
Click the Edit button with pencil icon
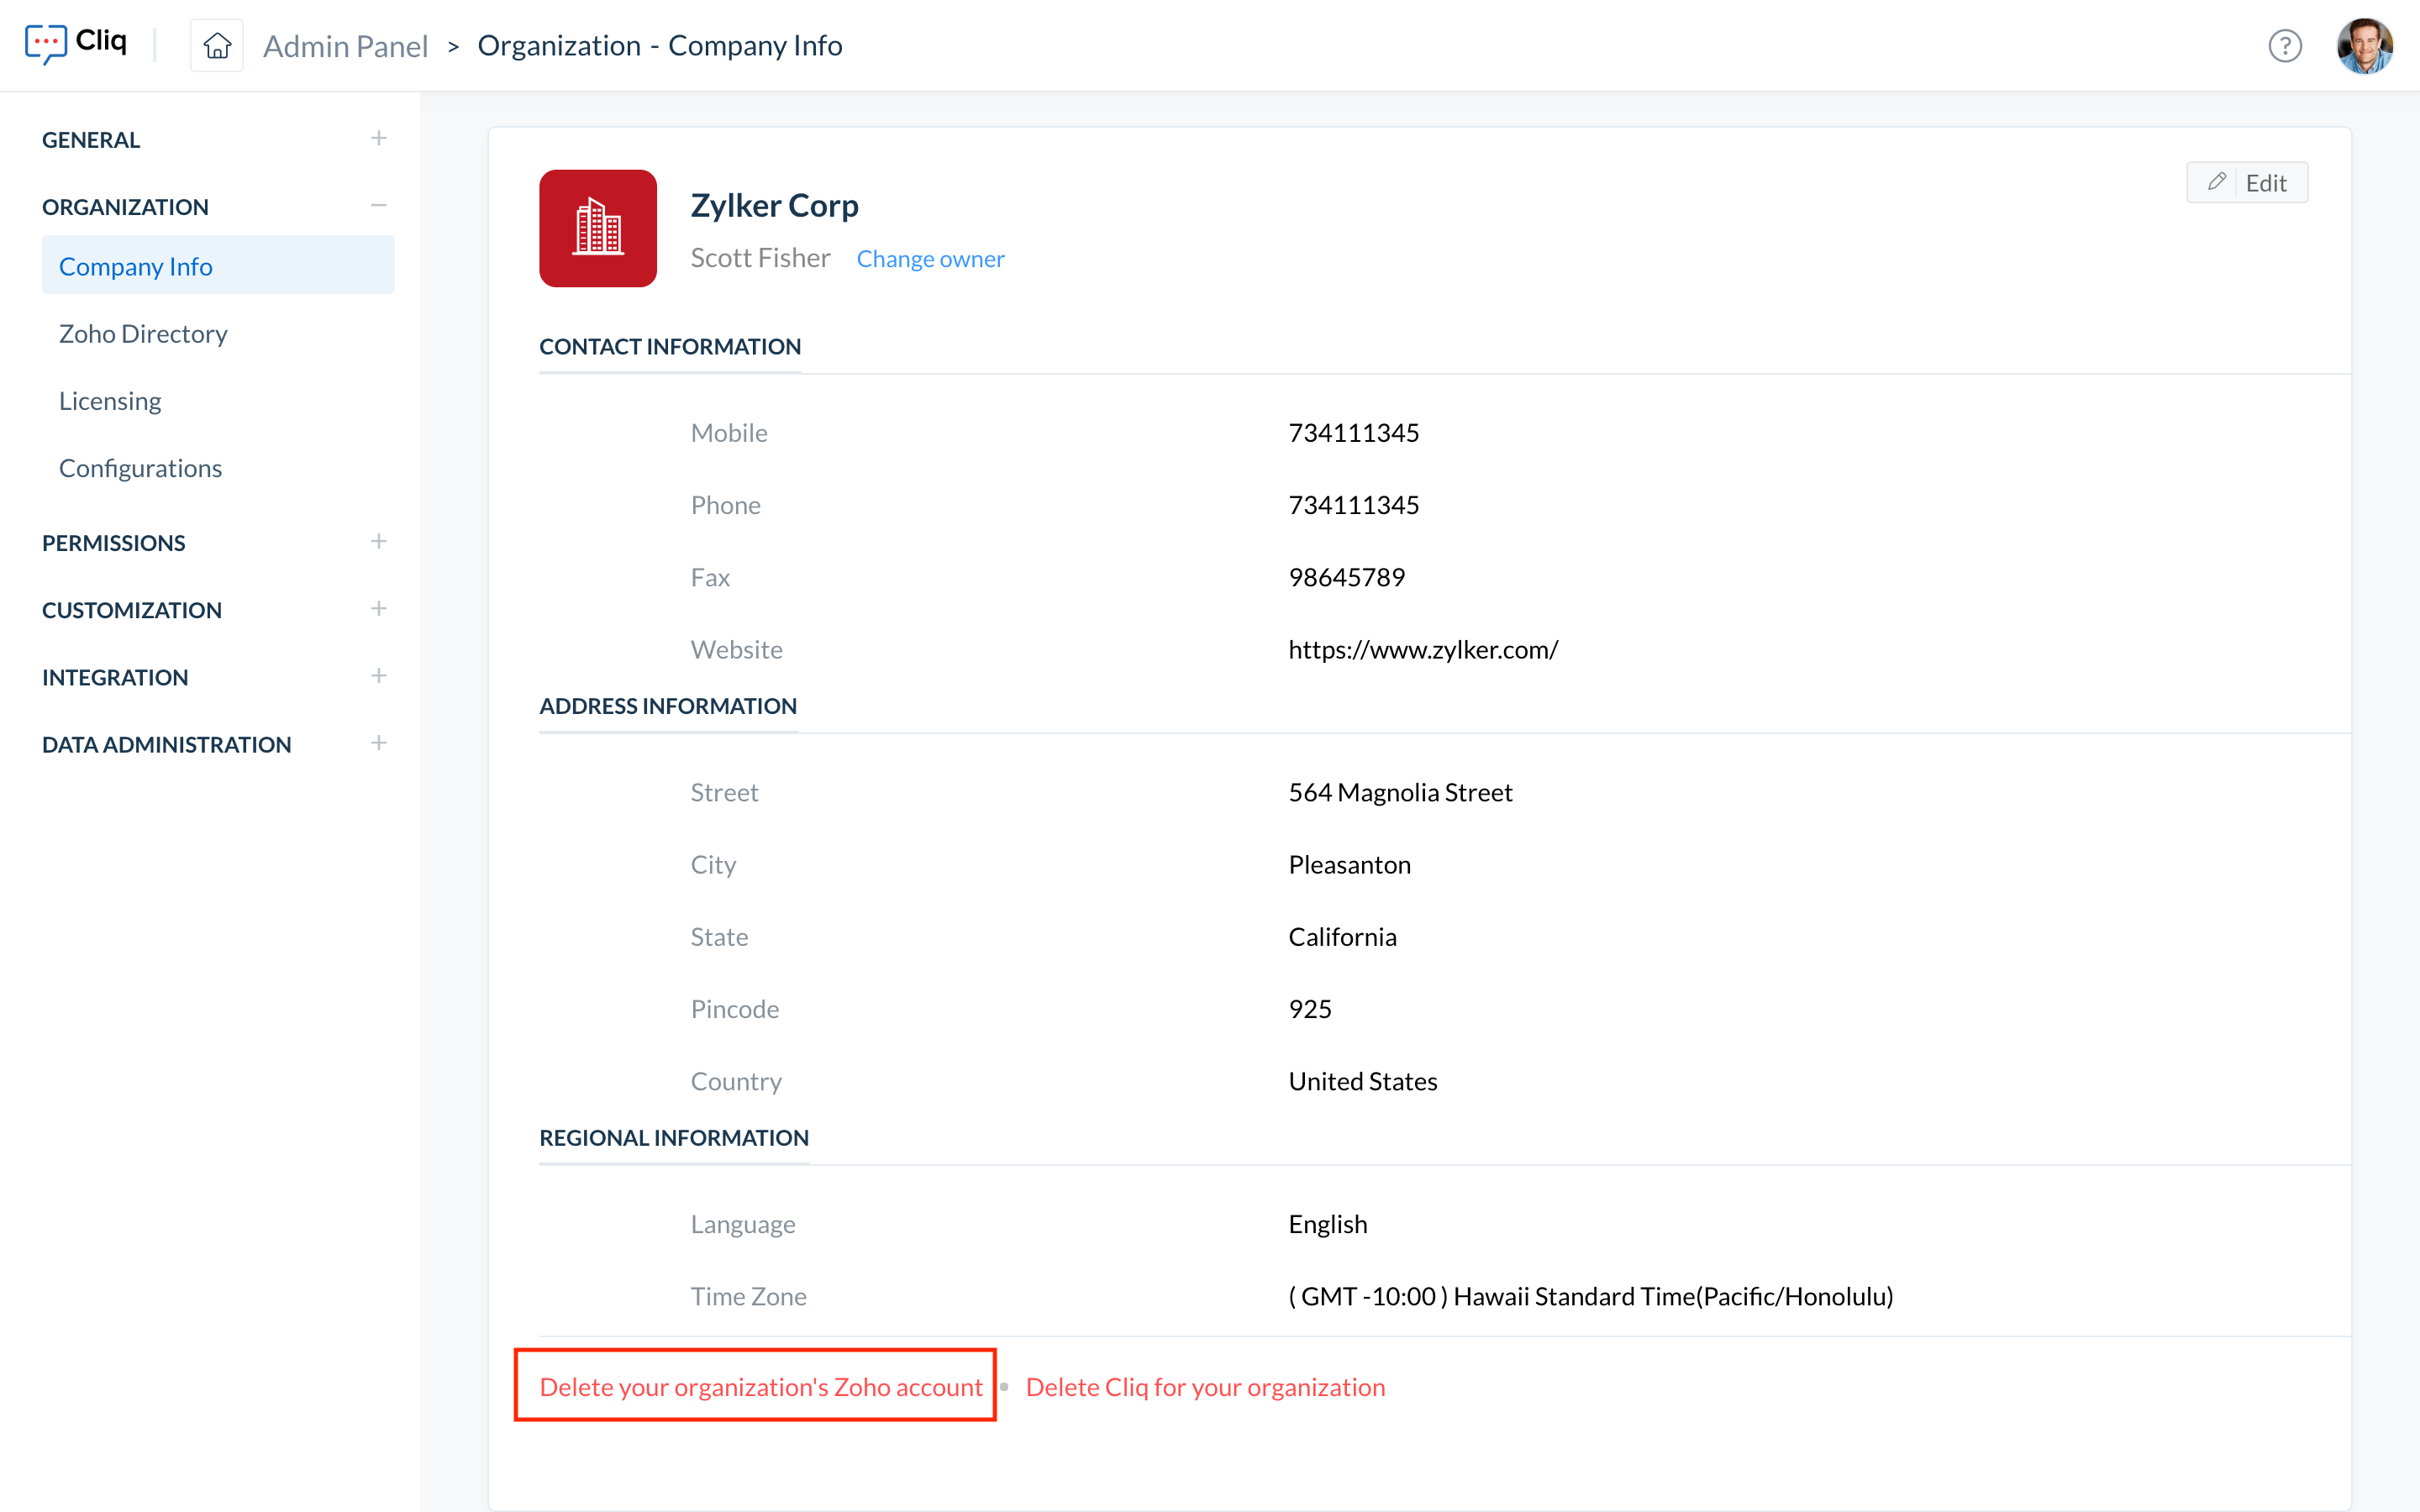pos(2247,182)
